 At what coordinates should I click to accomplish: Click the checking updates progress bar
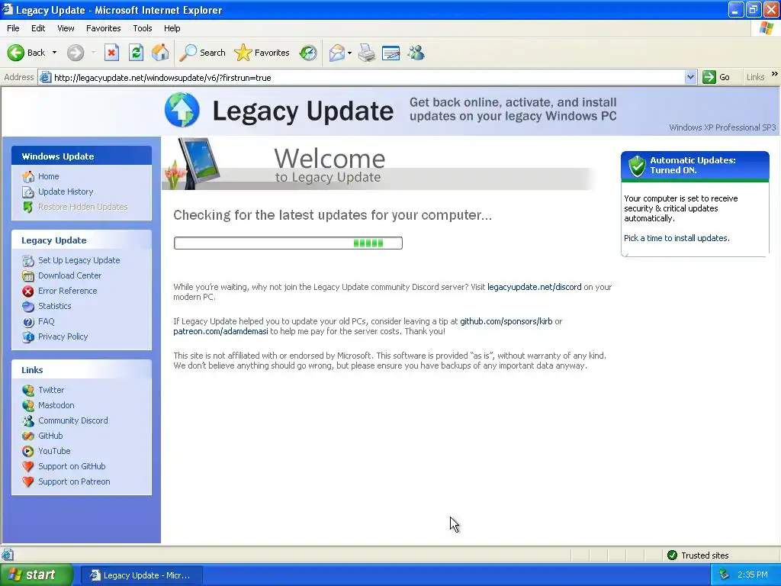click(x=288, y=243)
